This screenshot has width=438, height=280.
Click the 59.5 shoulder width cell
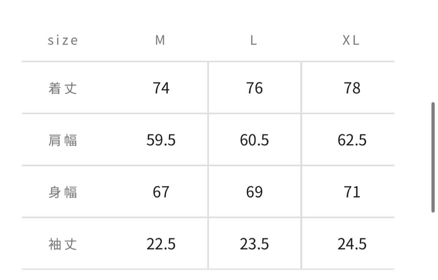pyautogui.click(x=161, y=140)
